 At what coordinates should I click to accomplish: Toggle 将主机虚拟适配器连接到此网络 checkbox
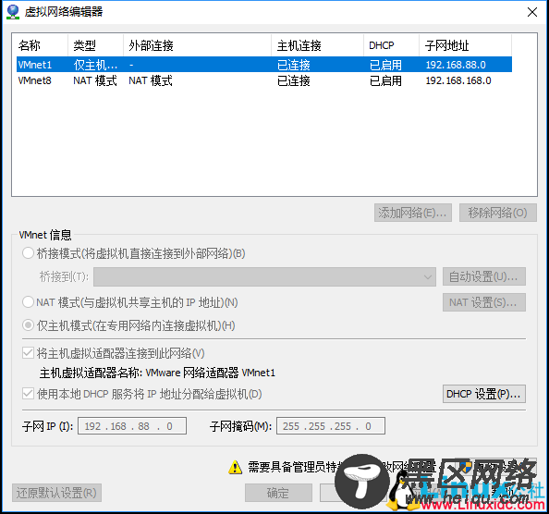pos(28,353)
